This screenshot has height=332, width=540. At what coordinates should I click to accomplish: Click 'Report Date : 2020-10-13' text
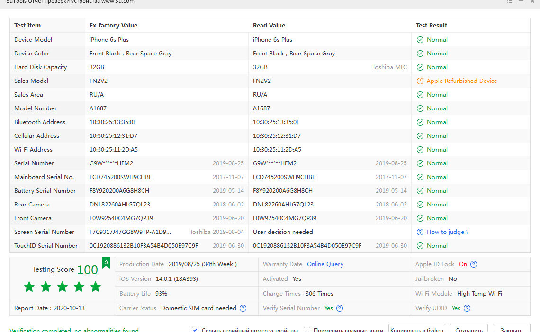pyautogui.click(x=49, y=308)
